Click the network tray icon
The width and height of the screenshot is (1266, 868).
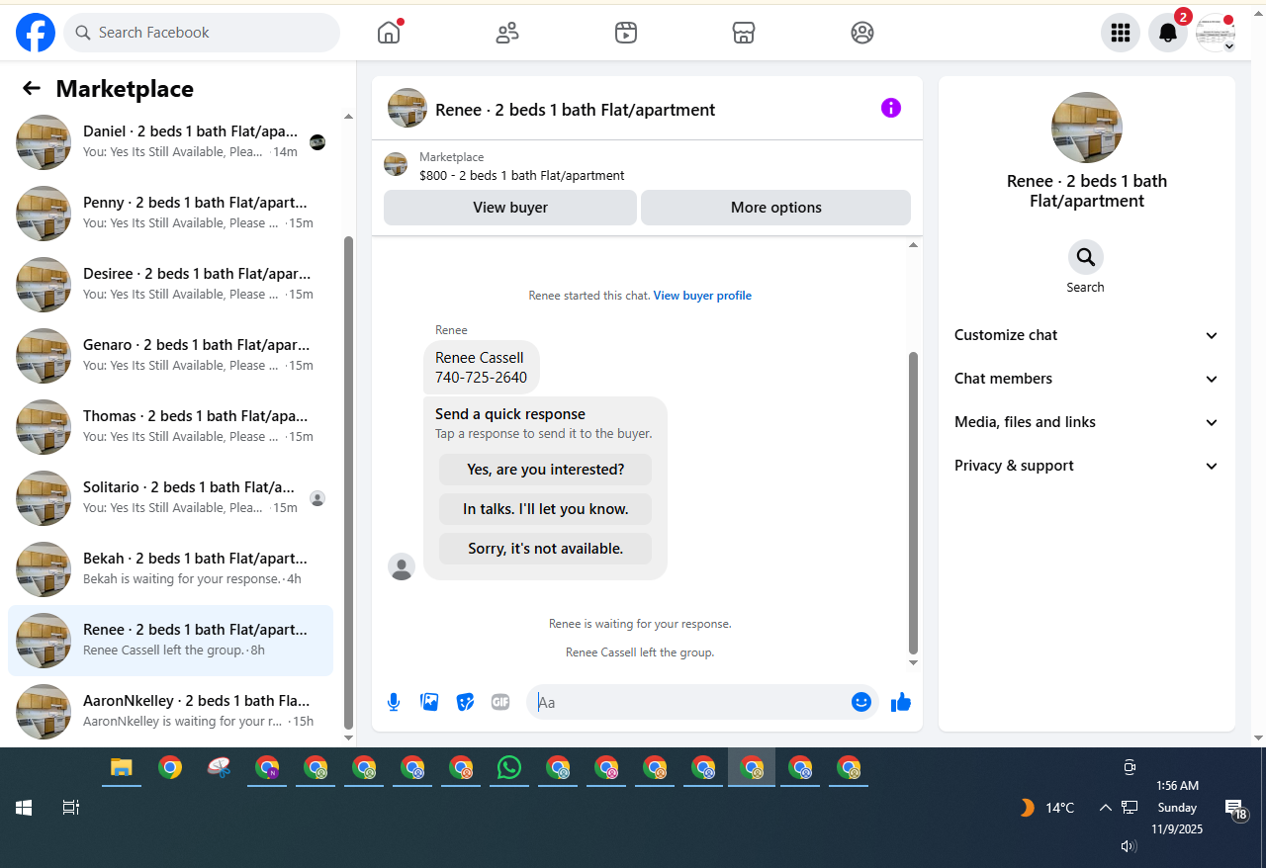click(x=1130, y=808)
